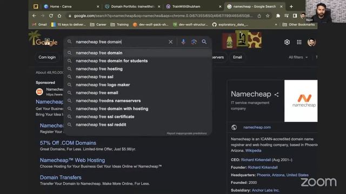Open the browser home icon
The width and height of the screenshot is (346, 194).
[x=59, y=16]
